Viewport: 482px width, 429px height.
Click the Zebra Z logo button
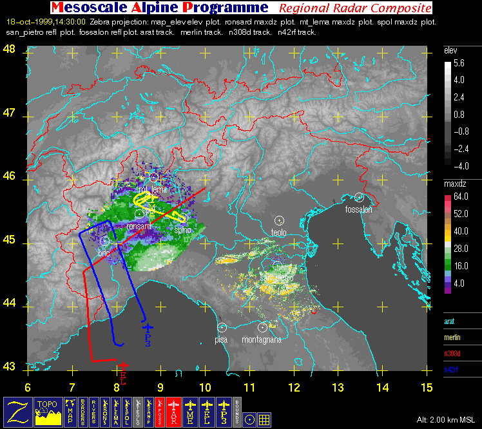pos(18,412)
